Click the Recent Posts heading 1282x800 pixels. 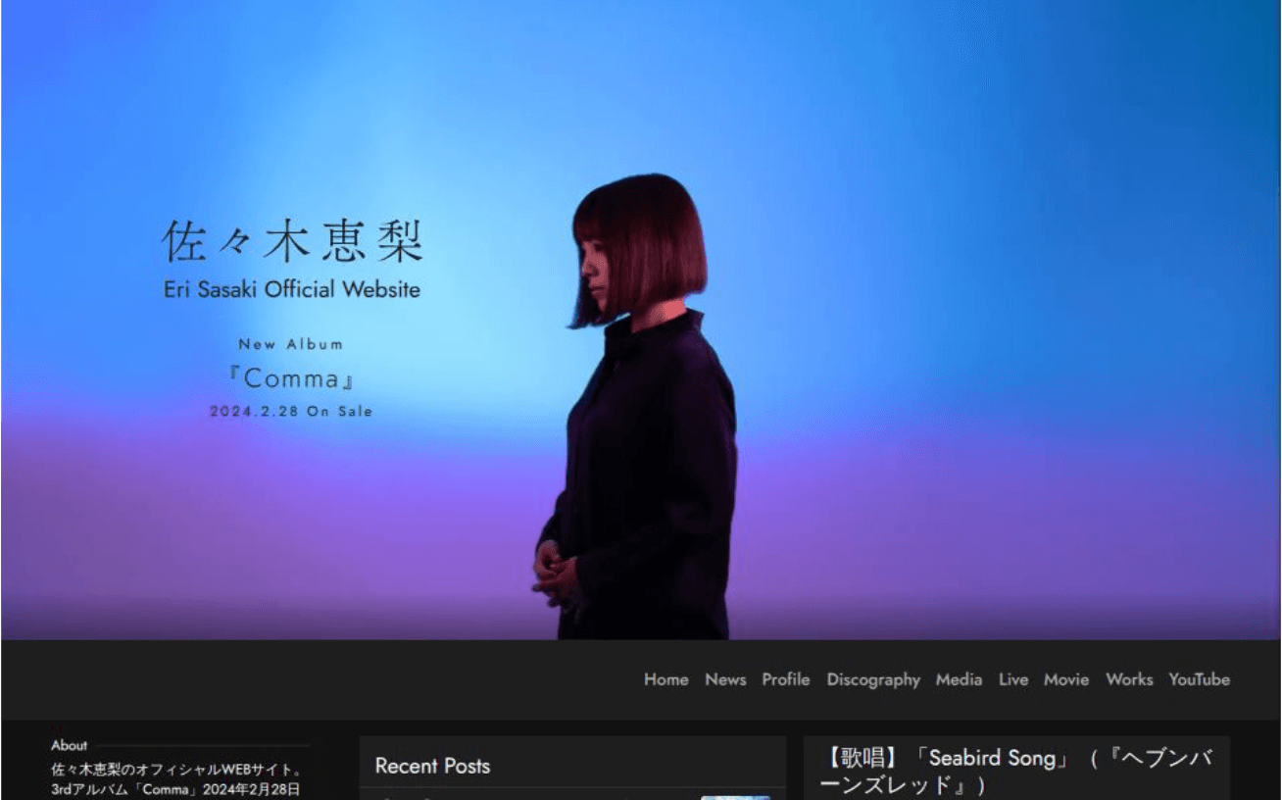coord(432,766)
